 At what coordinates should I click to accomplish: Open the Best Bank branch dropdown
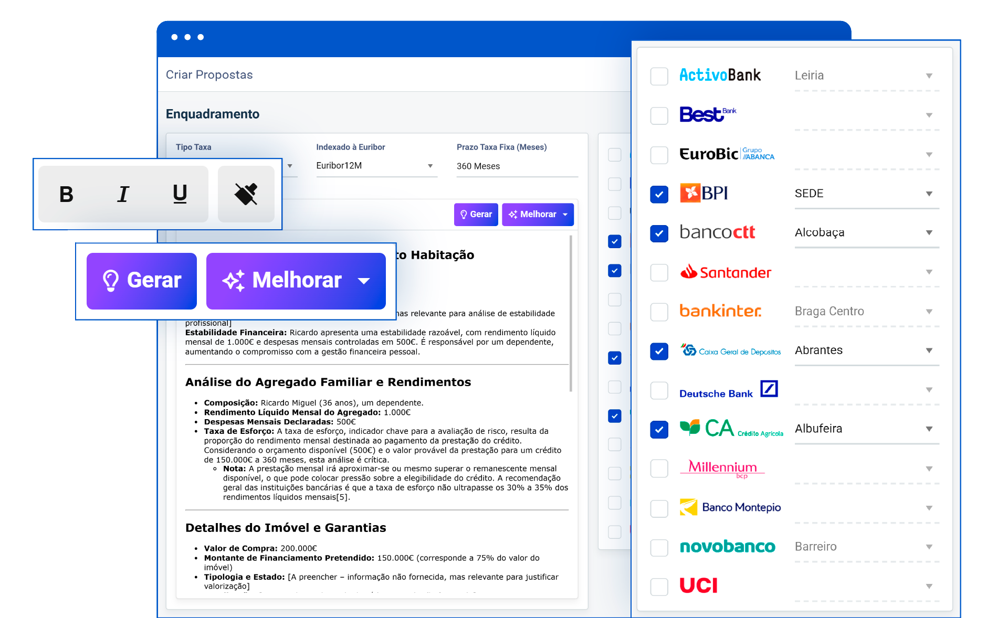coord(867,115)
